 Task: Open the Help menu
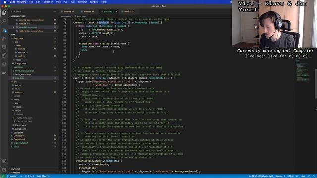pyautogui.click(x=104, y=2)
